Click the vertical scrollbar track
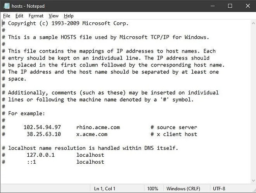The width and height of the screenshot is (256, 193). click(253, 100)
